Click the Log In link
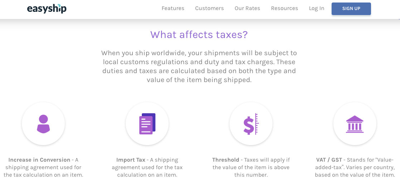This screenshot has width=400, height=186. click(317, 8)
